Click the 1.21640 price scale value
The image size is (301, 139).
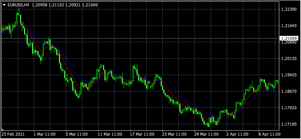pos(289,25)
